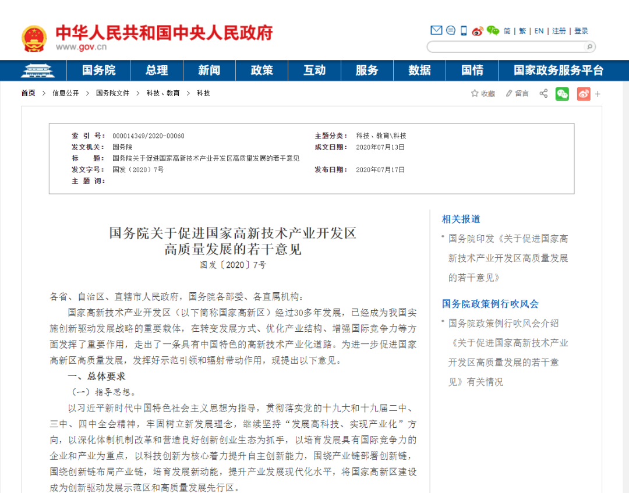This screenshot has height=493, width=629.
Task: Switch language to EN
Action: [539, 31]
